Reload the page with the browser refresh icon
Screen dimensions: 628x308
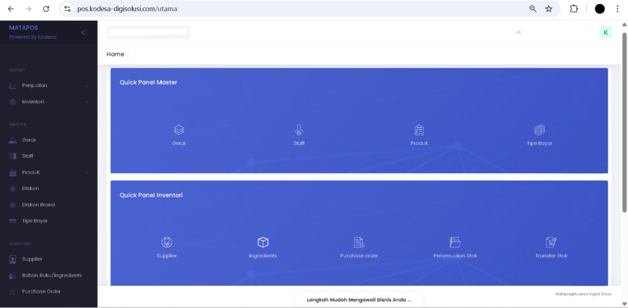[46, 9]
